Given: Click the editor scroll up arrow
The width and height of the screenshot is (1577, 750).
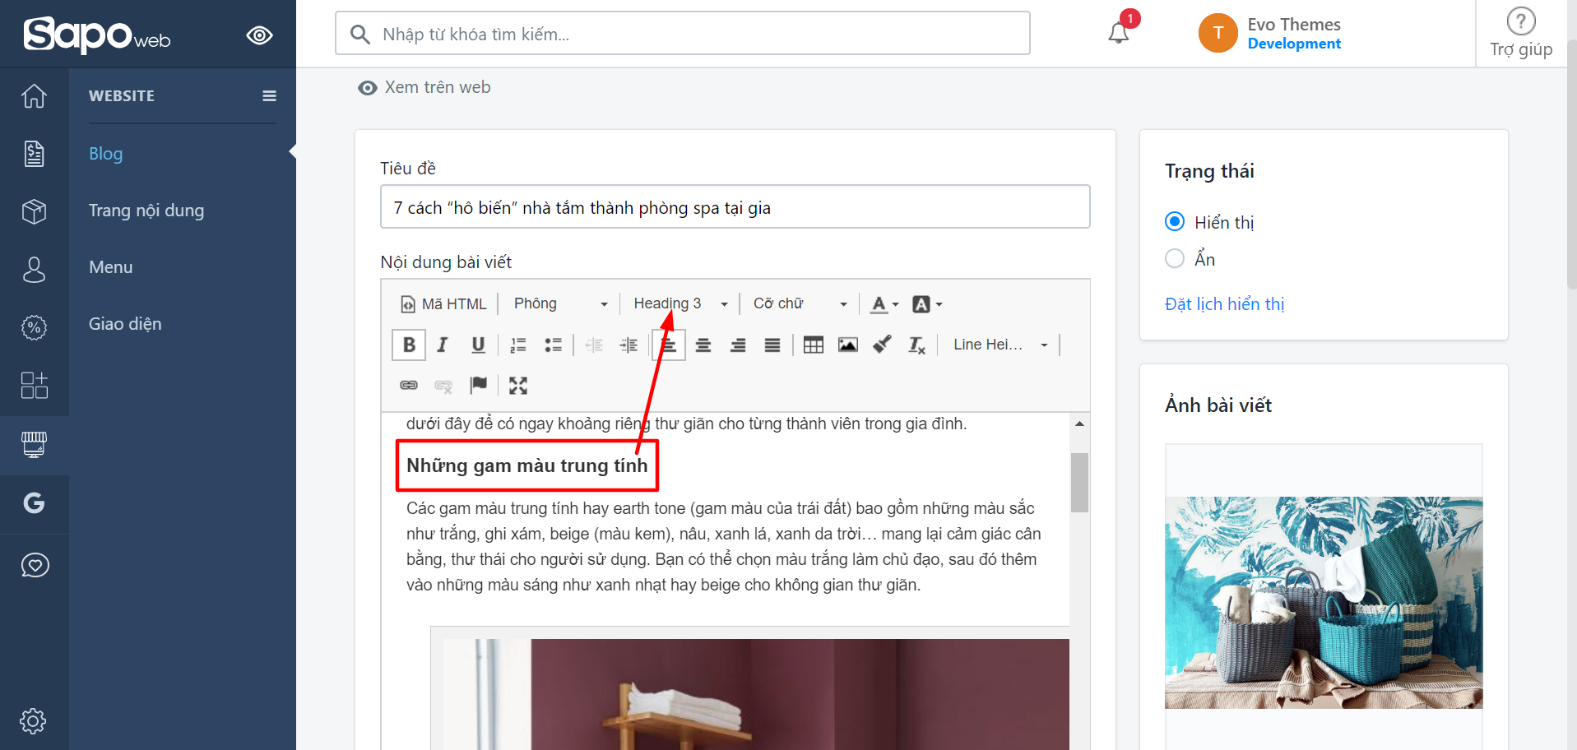Looking at the screenshot, I should click(1079, 424).
